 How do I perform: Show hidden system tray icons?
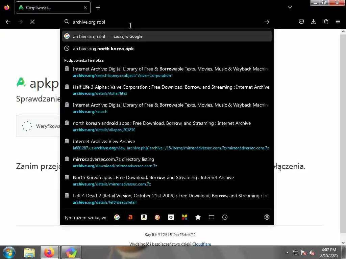click(x=287, y=253)
